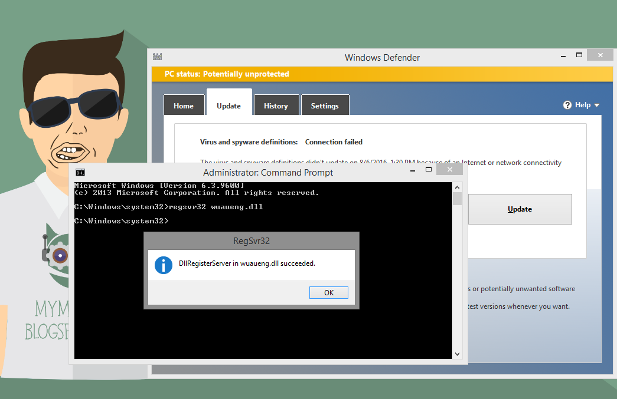Minimize the Command Prompt window
617x399 pixels.
[412, 170]
